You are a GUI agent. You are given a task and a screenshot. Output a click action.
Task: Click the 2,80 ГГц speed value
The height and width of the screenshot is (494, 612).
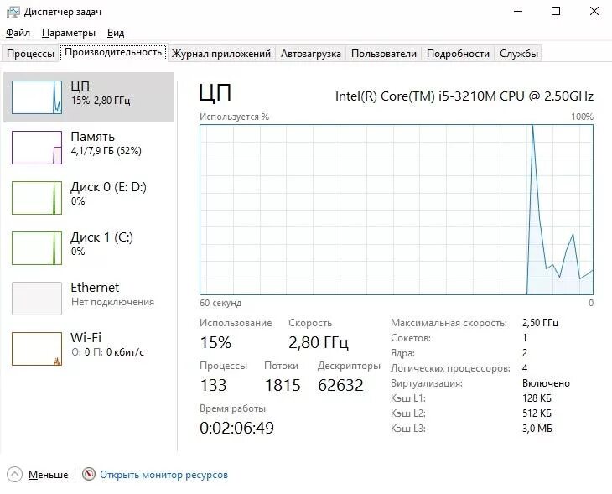319,343
